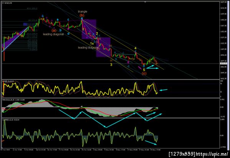Image resolution: width=230 pixels, height=158 pixels.
Task: Click the MACD scale value 9.991
Action: pyautogui.click(x=222, y=99)
